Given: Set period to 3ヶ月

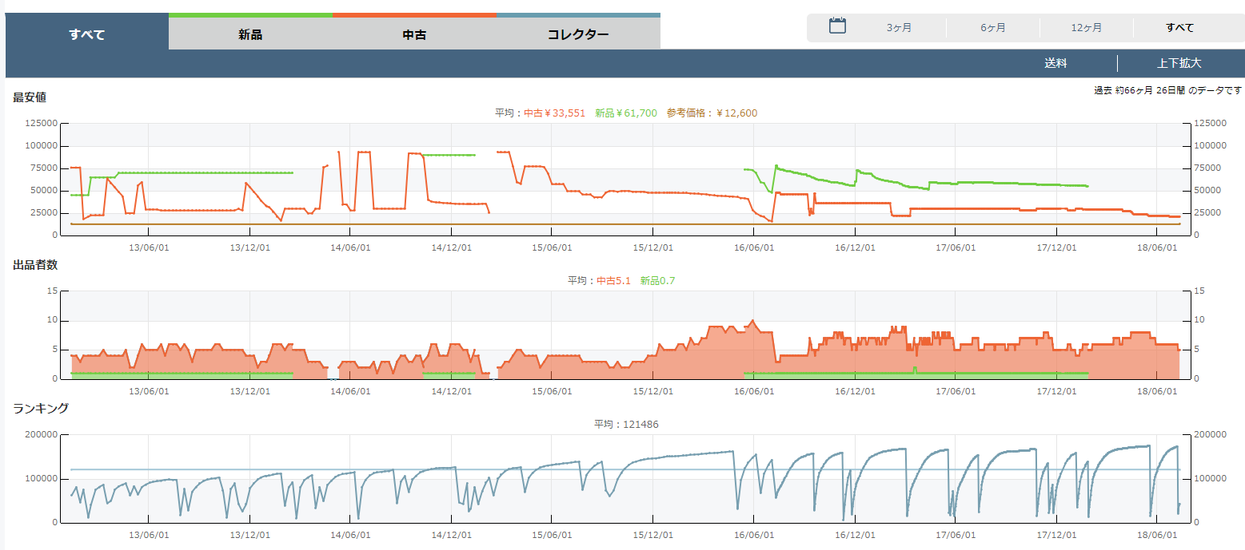Looking at the screenshot, I should click(899, 28).
